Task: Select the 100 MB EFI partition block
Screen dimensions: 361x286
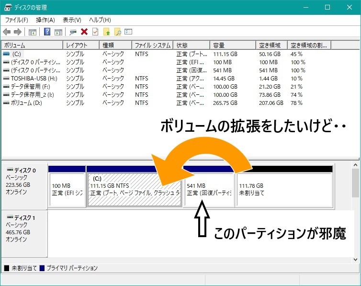Action: 67,186
